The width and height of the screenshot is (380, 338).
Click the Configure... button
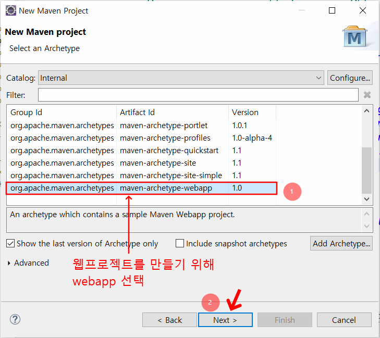coord(350,78)
